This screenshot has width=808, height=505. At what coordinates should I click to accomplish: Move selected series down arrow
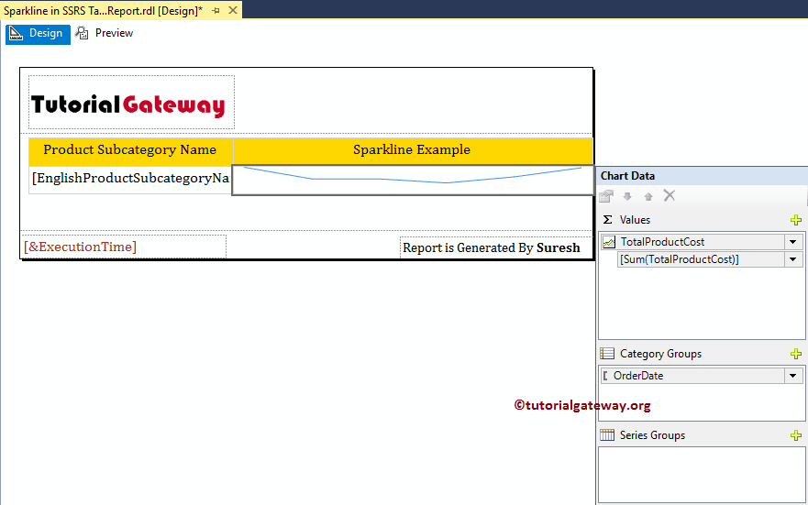pos(627,196)
